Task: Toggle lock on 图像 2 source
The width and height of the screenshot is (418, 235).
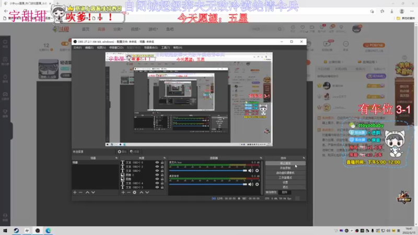Action: (162, 175)
